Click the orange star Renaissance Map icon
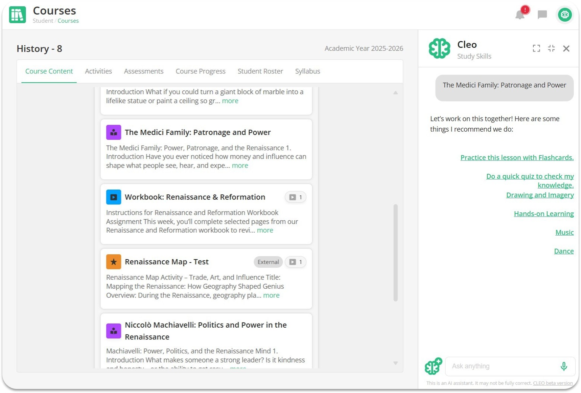The width and height of the screenshot is (581, 393). pos(114,262)
